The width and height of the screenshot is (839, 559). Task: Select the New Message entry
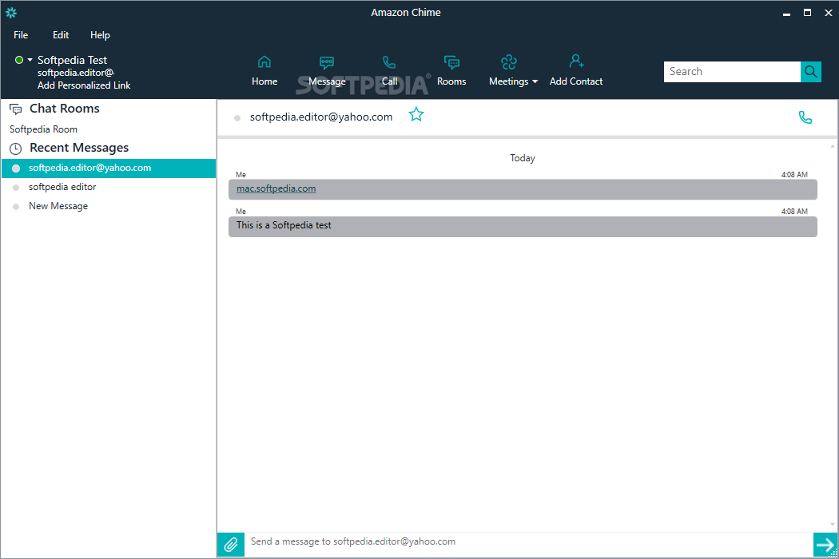(x=109, y=206)
